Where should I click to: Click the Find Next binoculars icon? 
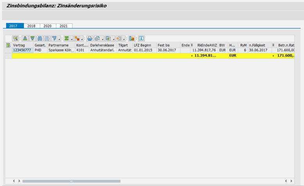tap(47, 38)
